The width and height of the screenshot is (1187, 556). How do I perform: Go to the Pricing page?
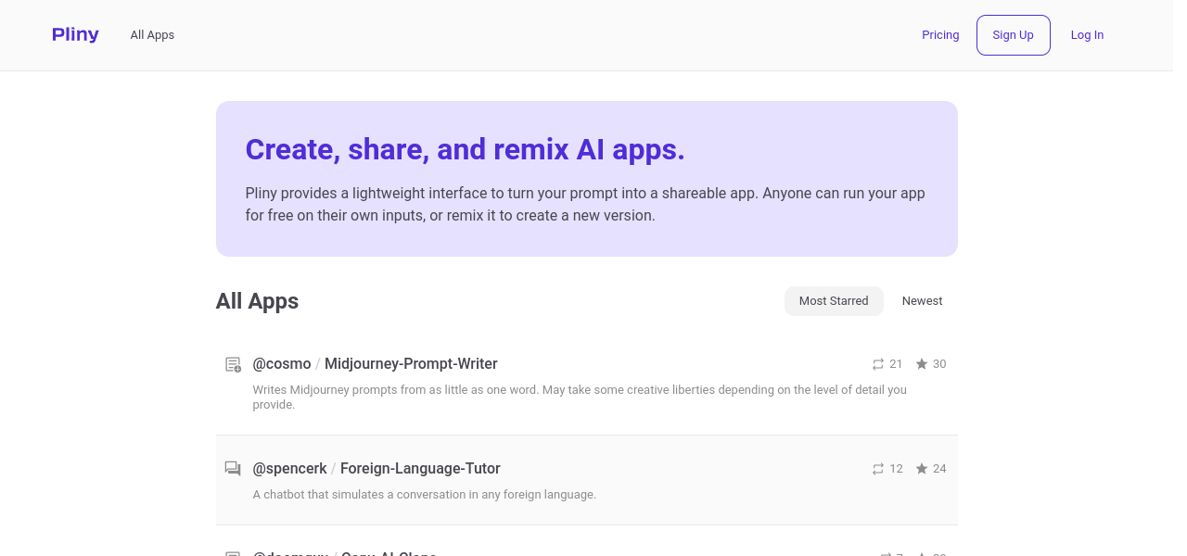point(939,35)
